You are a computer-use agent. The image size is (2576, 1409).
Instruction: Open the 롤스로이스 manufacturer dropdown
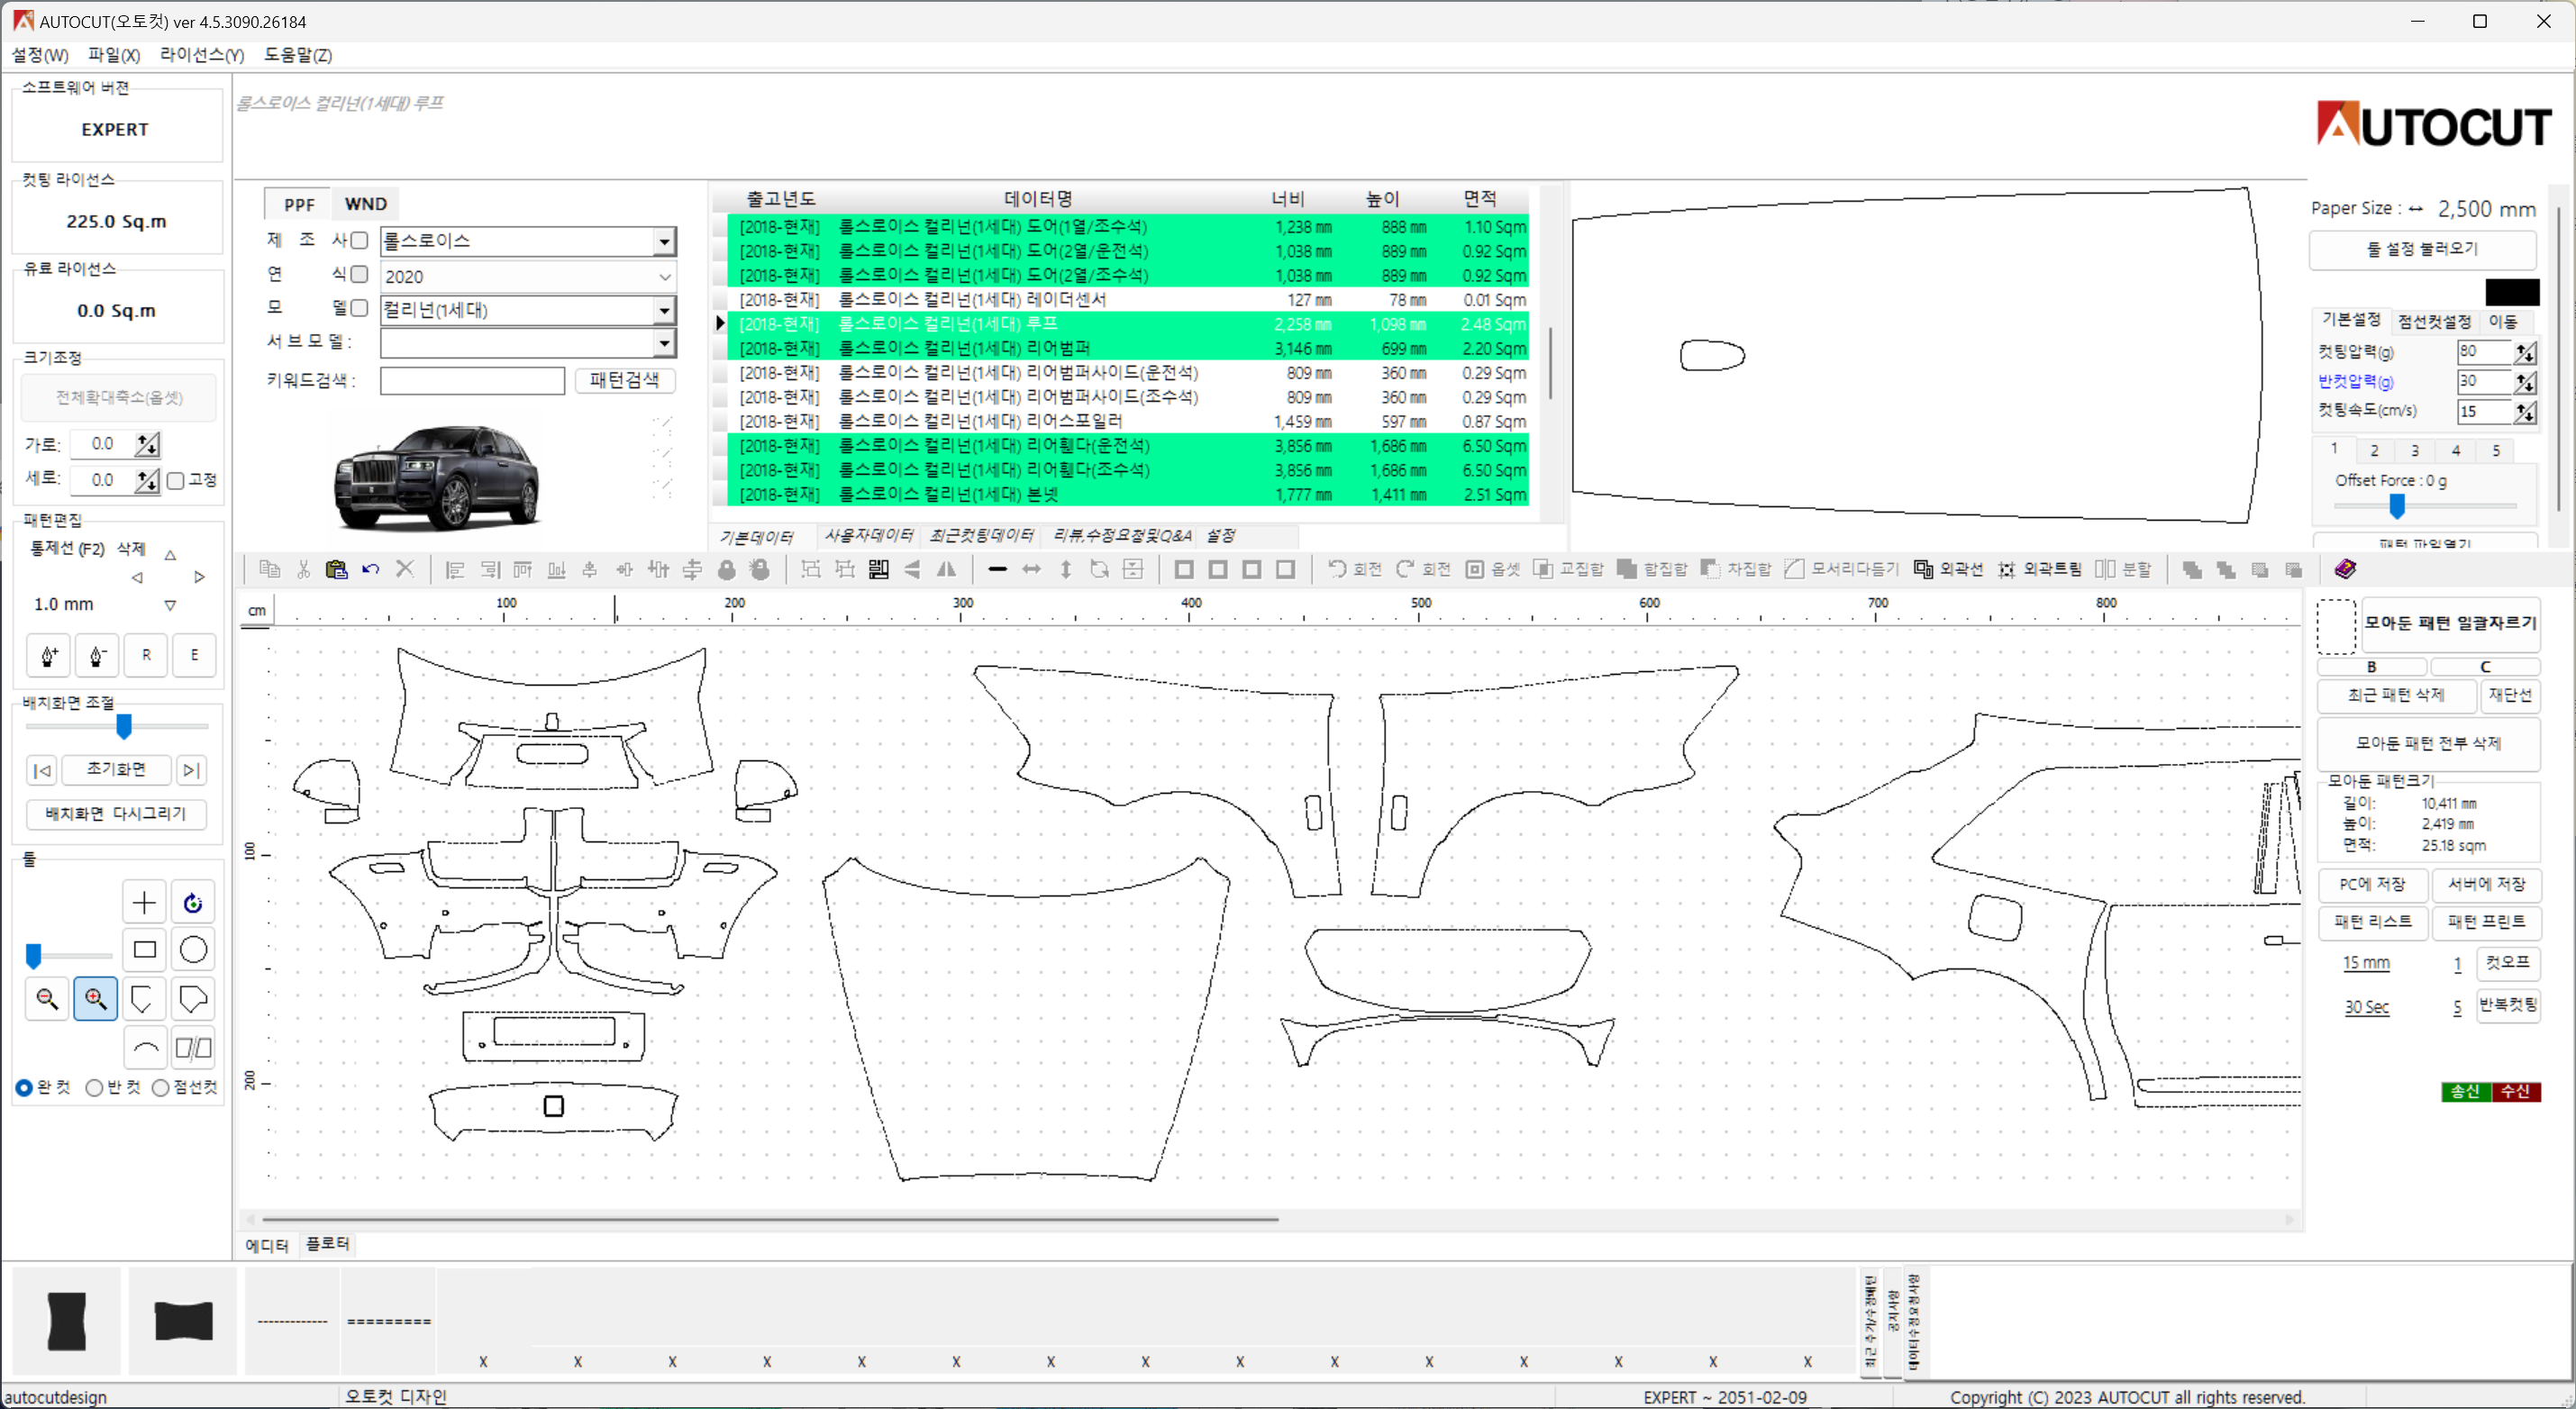664,241
